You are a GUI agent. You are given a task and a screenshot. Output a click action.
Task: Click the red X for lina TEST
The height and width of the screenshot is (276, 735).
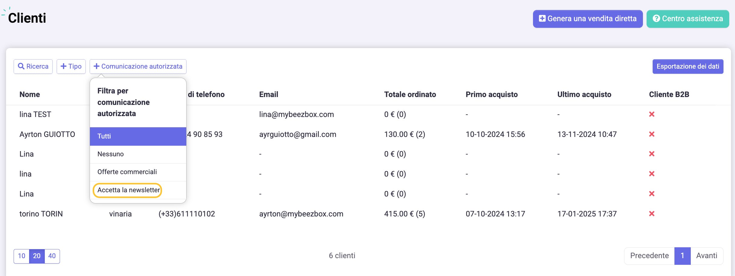point(652,114)
